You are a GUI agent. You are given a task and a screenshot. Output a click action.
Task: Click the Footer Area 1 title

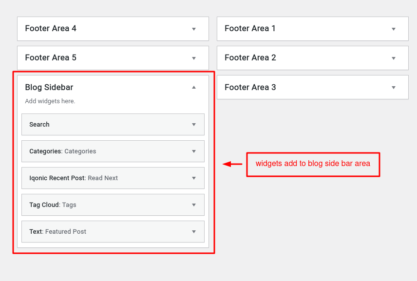click(250, 28)
